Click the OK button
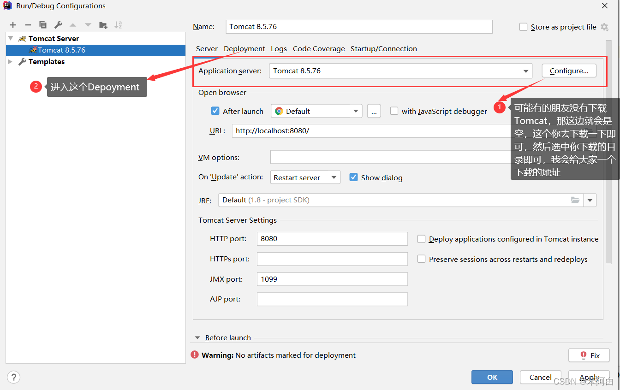 tap(492, 377)
